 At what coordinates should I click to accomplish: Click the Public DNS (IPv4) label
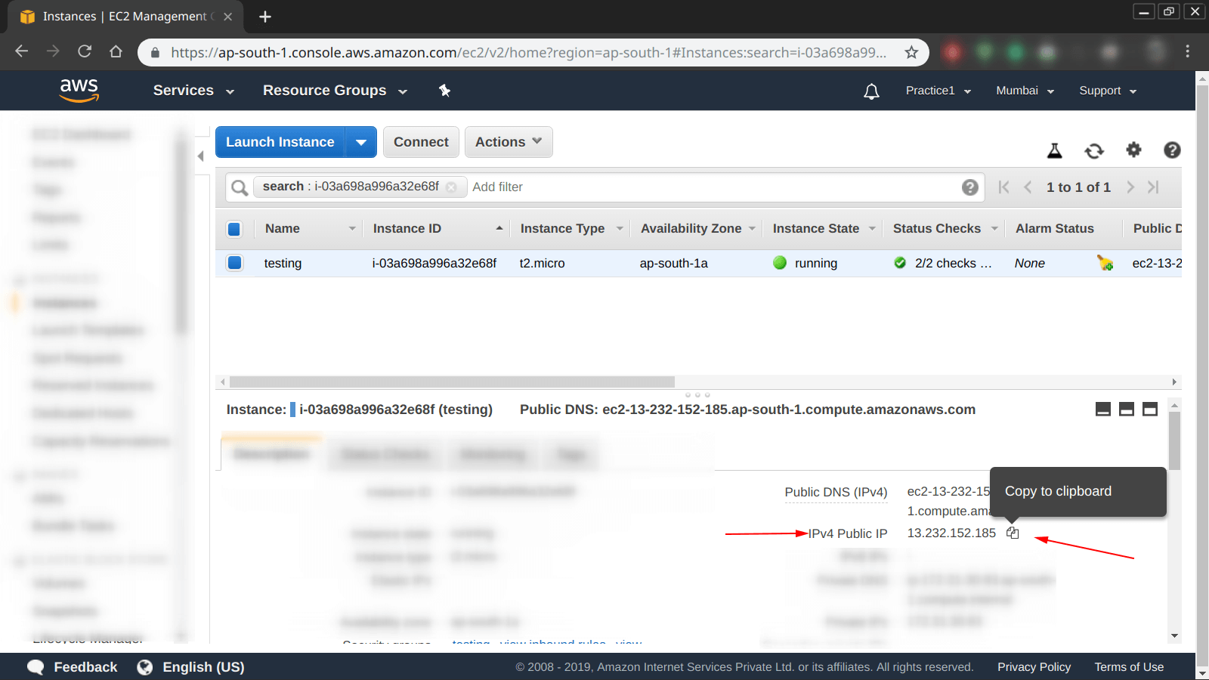pos(836,492)
